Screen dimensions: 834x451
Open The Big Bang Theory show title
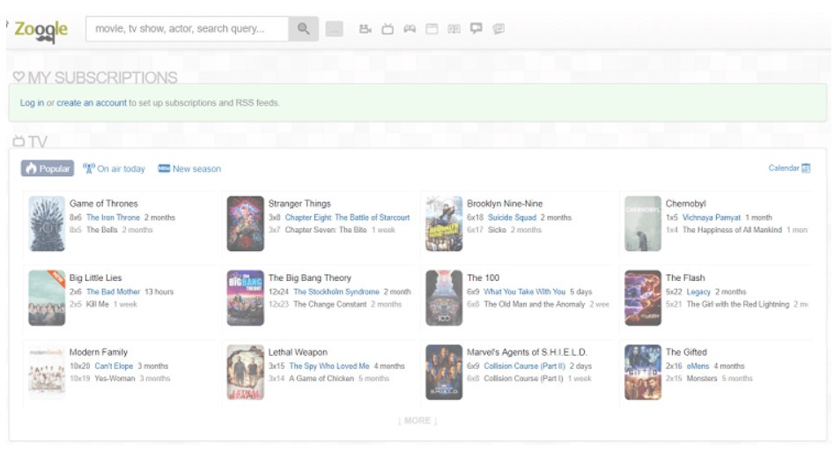coord(310,277)
